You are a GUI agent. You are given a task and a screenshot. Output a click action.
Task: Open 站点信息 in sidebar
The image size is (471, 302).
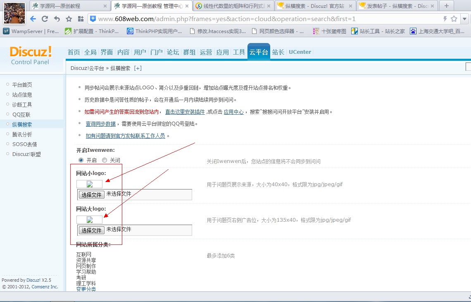pyautogui.click(x=22, y=95)
